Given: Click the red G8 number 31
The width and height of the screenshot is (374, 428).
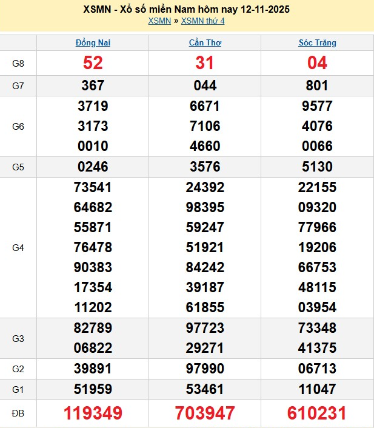Looking at the screenshot, I should [x=205, y=63].
